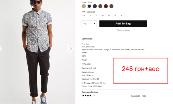Click the Add To Wishlist heart icon
The width and height of the screenshot is (173, 104).
[x=118, y=30]
